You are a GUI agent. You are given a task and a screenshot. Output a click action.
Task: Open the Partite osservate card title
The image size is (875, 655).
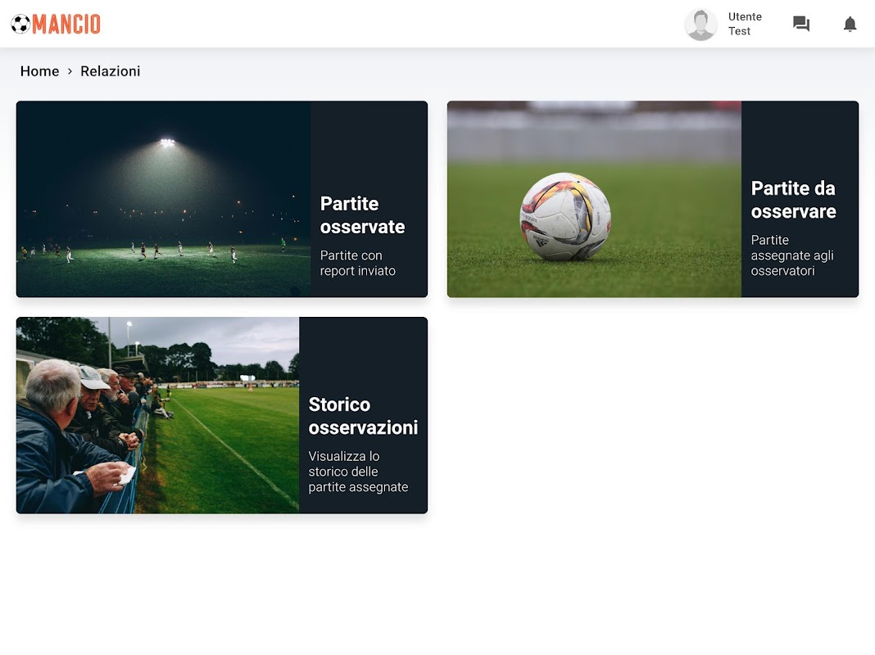362,215
